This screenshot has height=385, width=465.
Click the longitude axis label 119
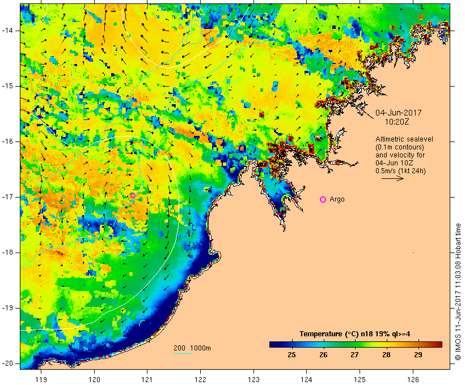[41, 379]
